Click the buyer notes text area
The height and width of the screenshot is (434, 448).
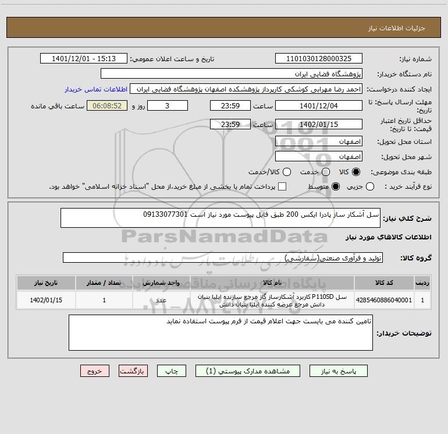[x=221, y=333]
